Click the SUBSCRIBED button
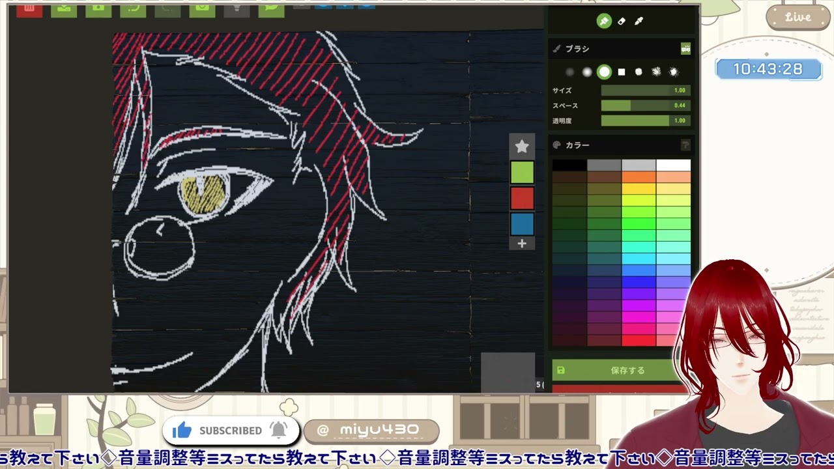The width and height of the screenshot is (834, 469). coord(231,431)
